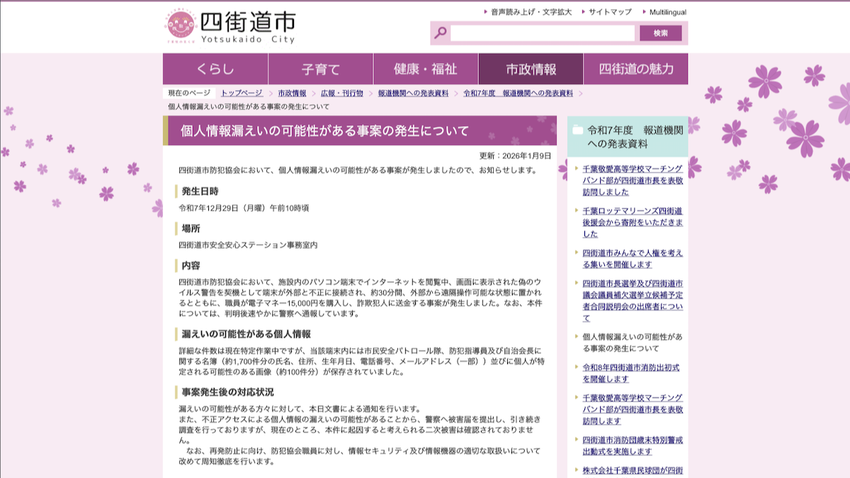Open 令和7年度 報道機関への発表資料 breadcrumb
This screenshot has width=850, height=478.
point(518,93)
